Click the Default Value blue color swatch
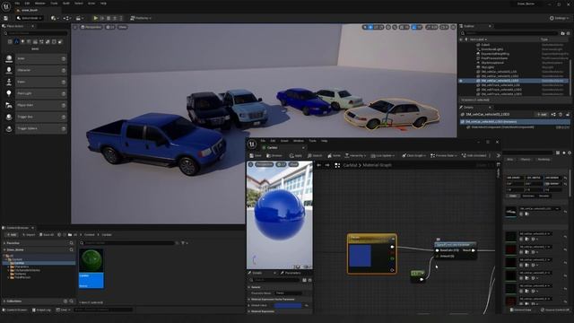574x323 pixels. (288, 305)
